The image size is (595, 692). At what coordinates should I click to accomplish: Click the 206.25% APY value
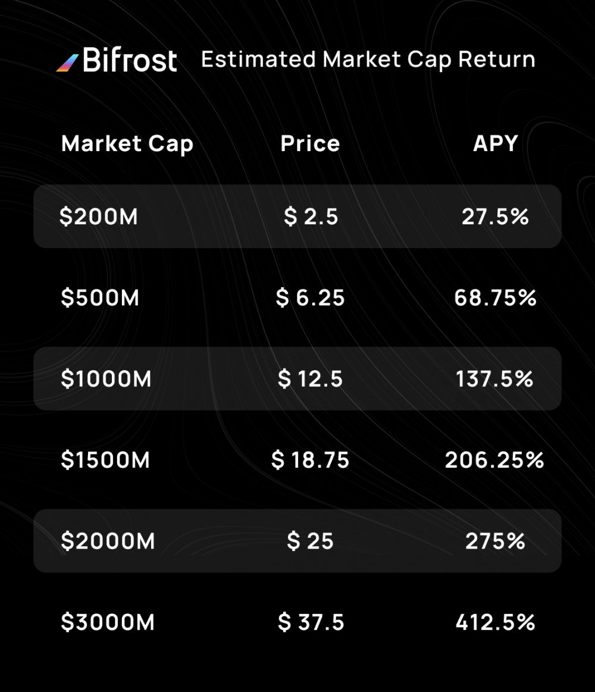pos(494,460)
